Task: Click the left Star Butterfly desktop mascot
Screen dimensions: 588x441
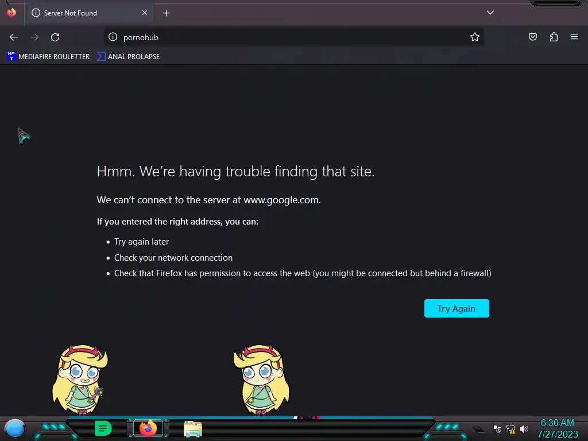Action: [x=80, y=381]
